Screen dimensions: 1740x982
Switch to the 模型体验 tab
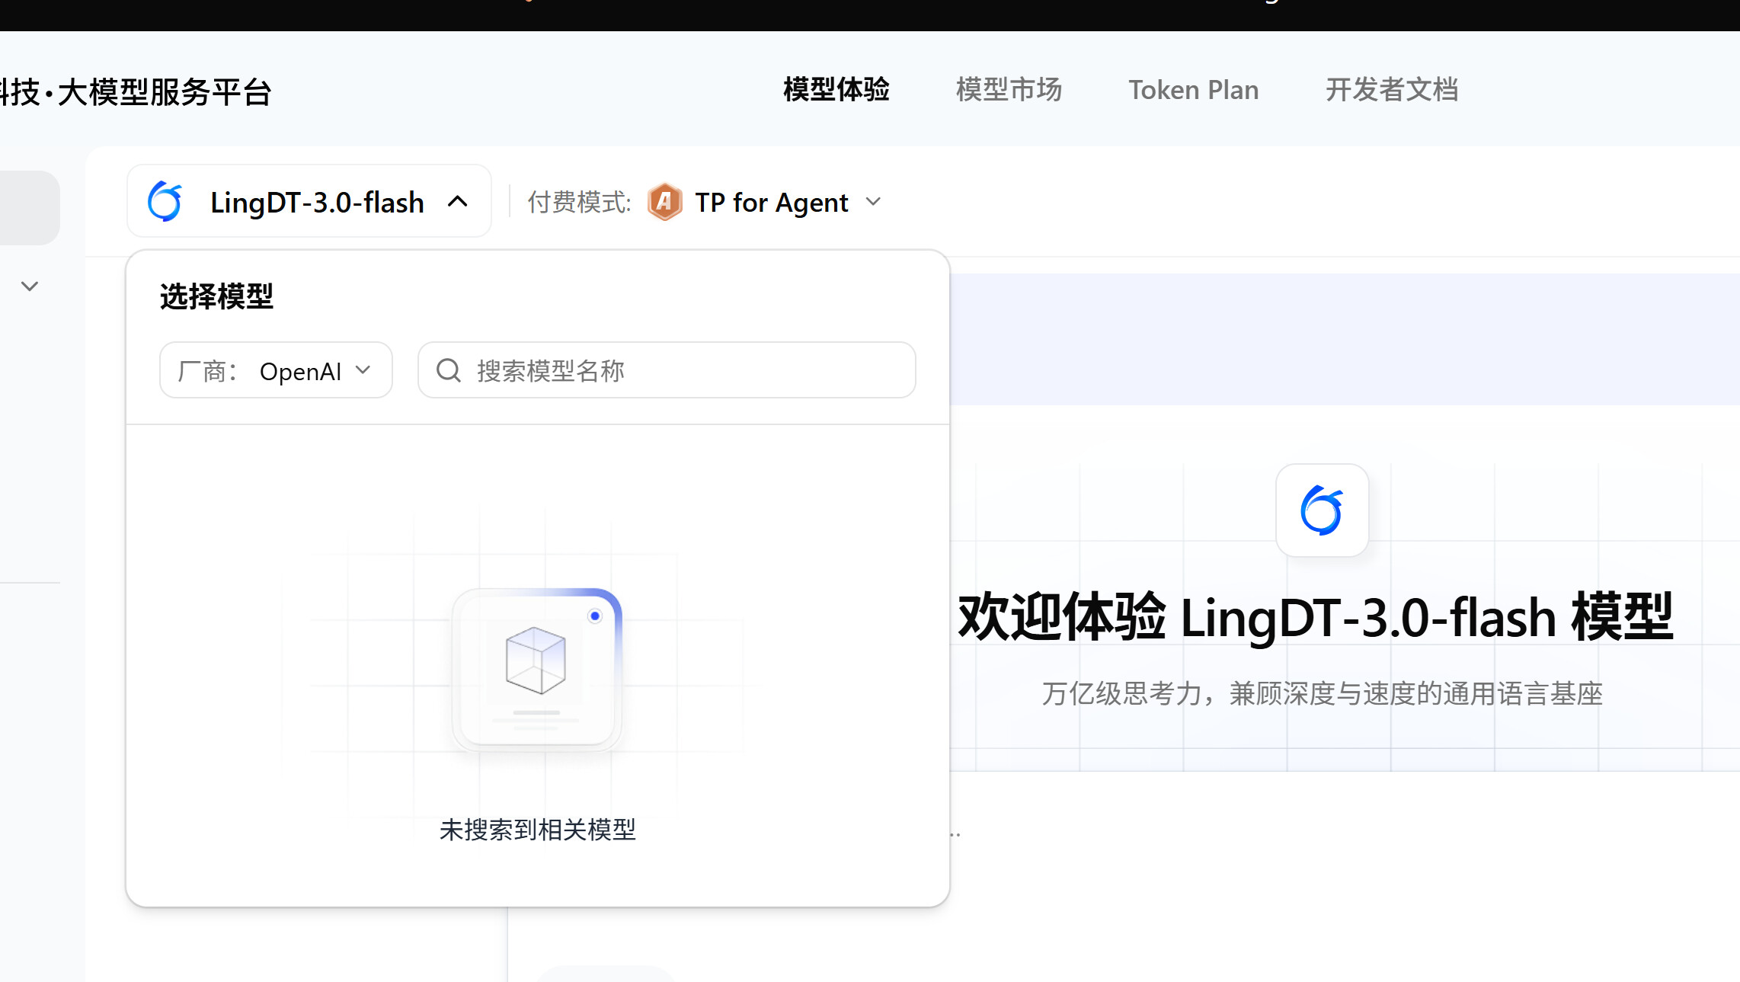point(836,90)
